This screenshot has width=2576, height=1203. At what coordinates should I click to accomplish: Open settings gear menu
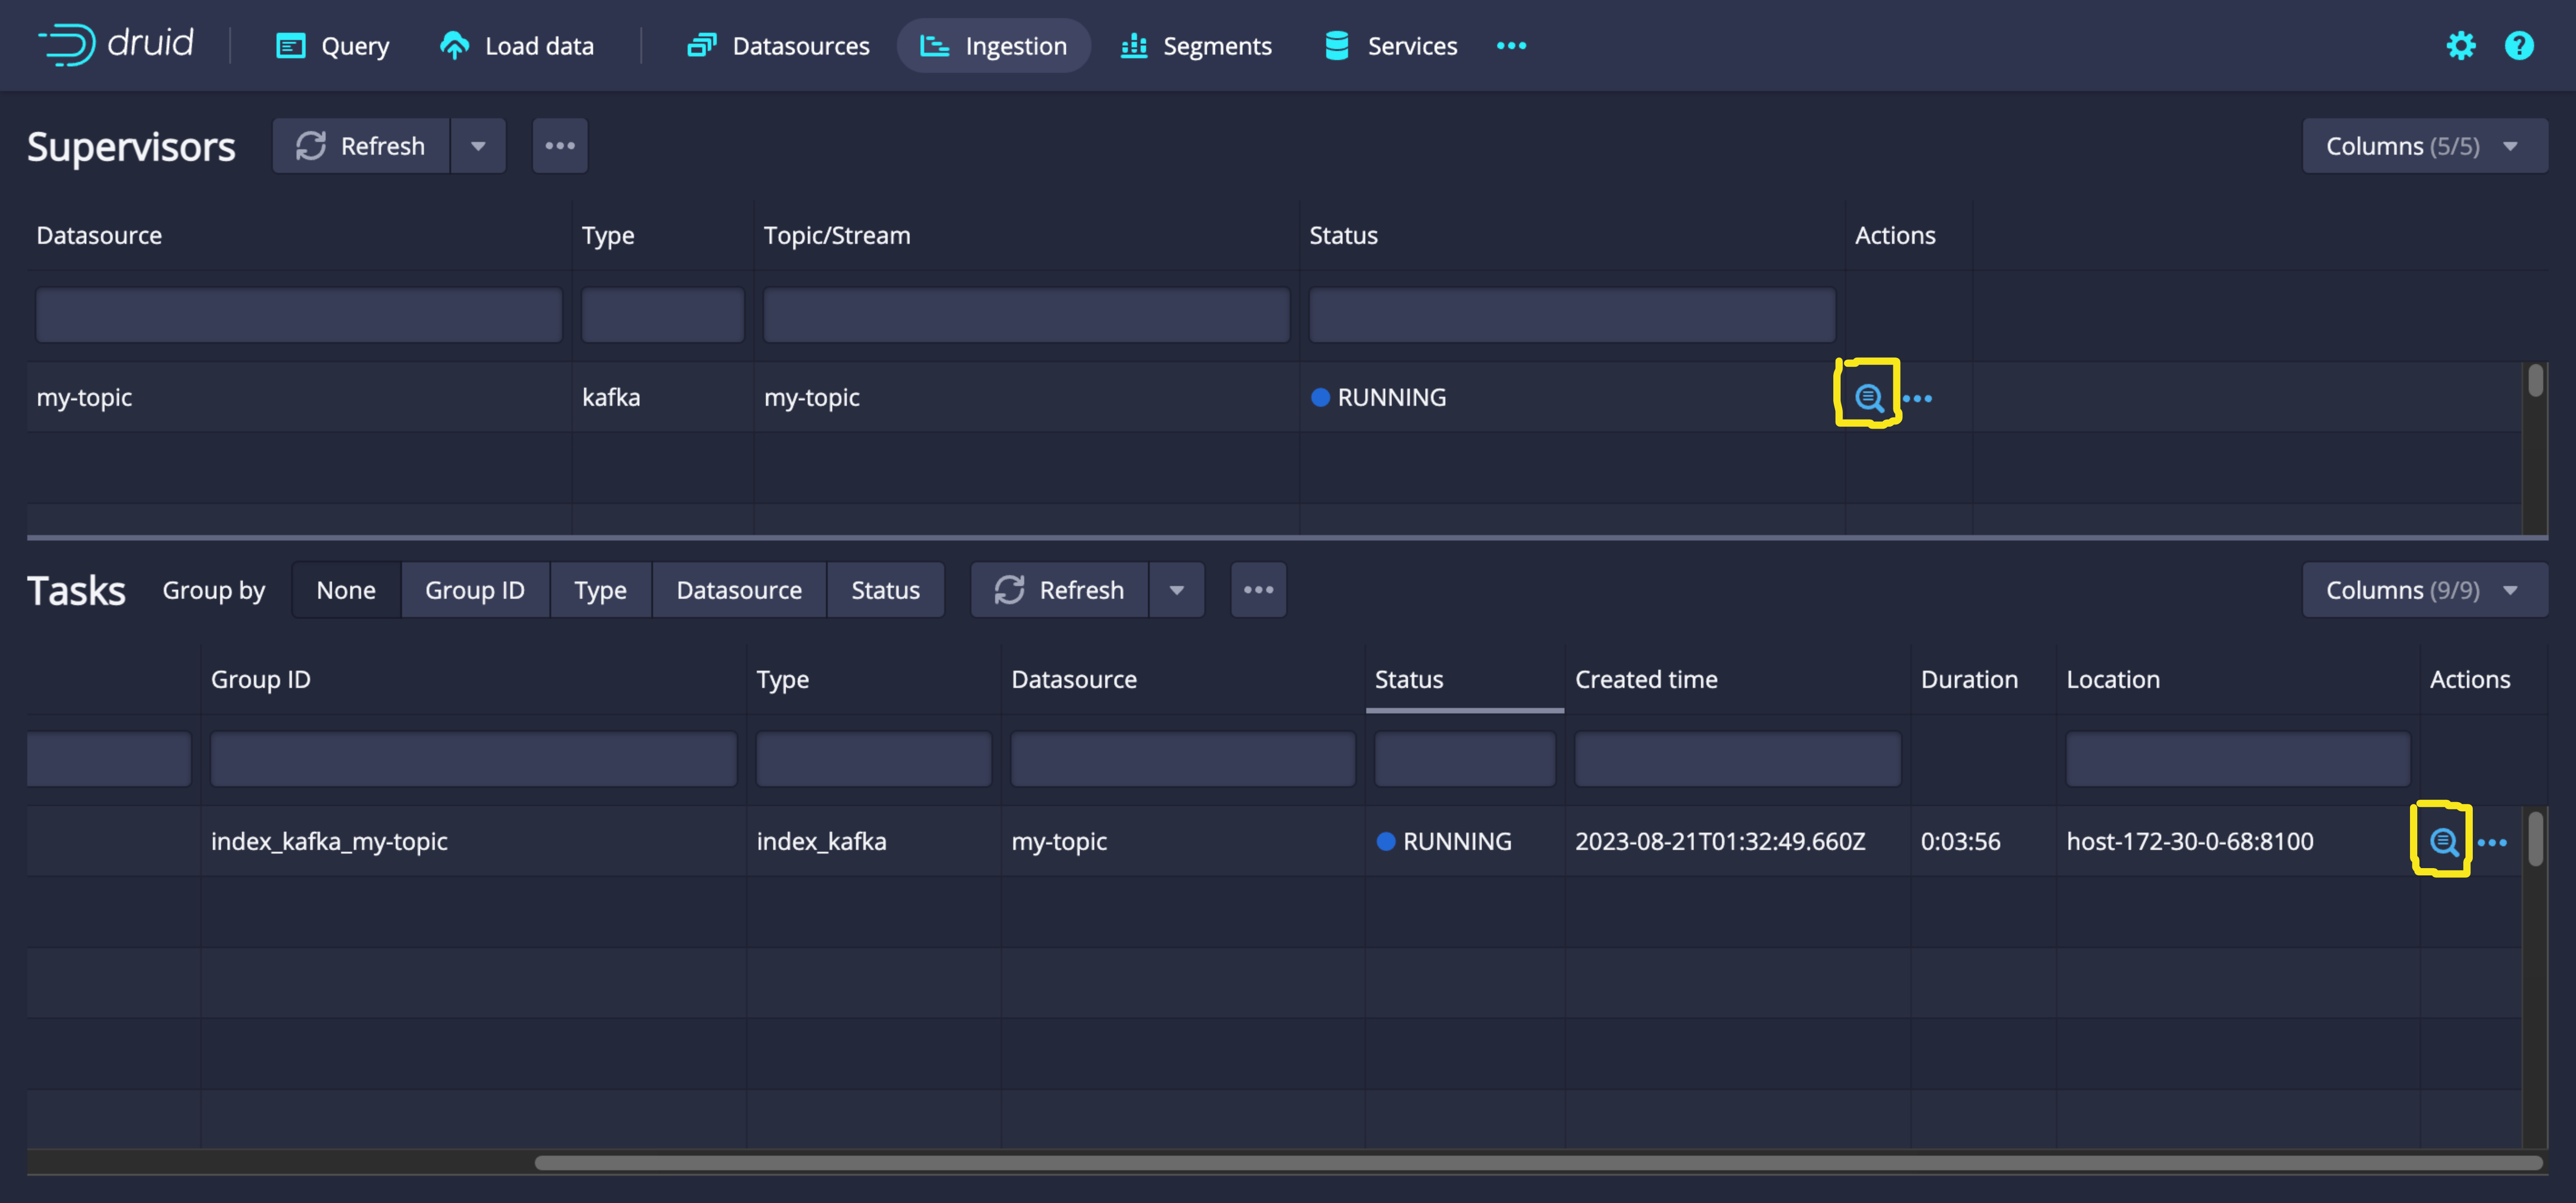pos(2460,46)
